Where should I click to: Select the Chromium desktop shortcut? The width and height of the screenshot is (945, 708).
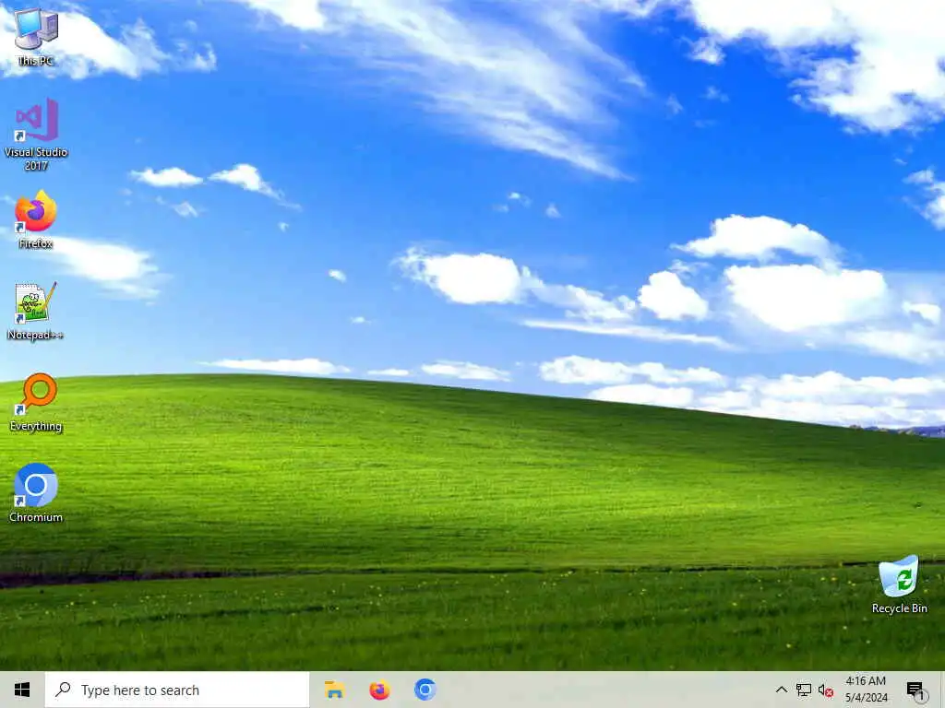pos(36,493)
